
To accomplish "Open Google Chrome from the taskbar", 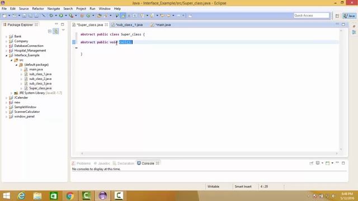I will pyautogui.click(x=70, y=196).
